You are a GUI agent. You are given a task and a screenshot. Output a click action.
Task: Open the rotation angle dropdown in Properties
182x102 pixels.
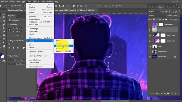(21, 35)
